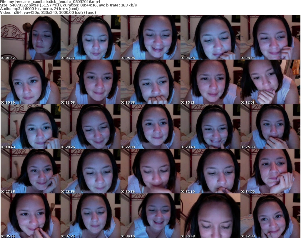
Task: Pick the frame marked 00:13:38
Action: tap(150, 82)
